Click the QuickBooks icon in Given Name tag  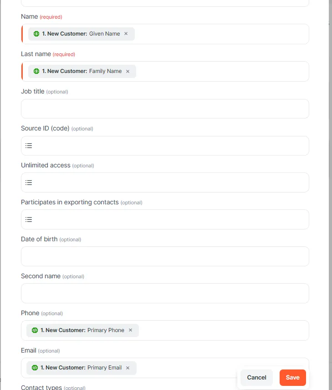click(36, 34)
